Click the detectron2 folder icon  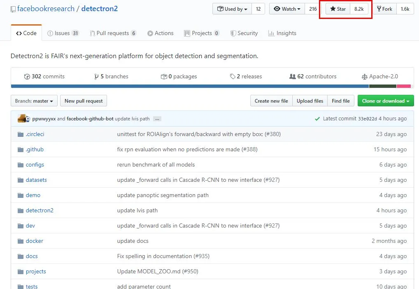(21, 211)
